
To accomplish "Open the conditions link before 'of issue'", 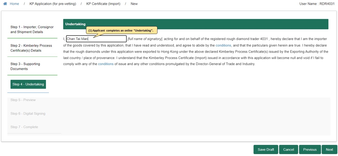I will pos(106,64).
